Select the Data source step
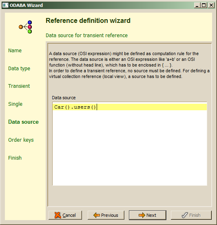Image resolution: width=217 pixels, height=225 pixels. coord(23,122)
